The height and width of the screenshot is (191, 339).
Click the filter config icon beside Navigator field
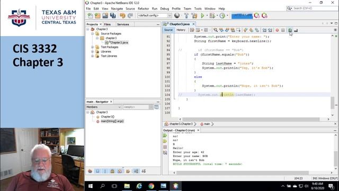coord(156,107)
